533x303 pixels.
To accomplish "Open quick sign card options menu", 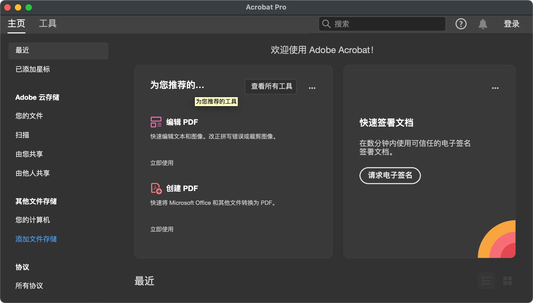I will click(495, 88).
